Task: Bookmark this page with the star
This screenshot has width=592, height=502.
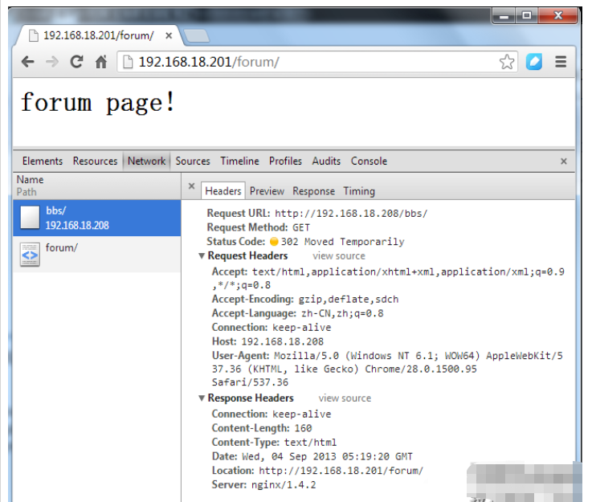Action: coord(507,62)
